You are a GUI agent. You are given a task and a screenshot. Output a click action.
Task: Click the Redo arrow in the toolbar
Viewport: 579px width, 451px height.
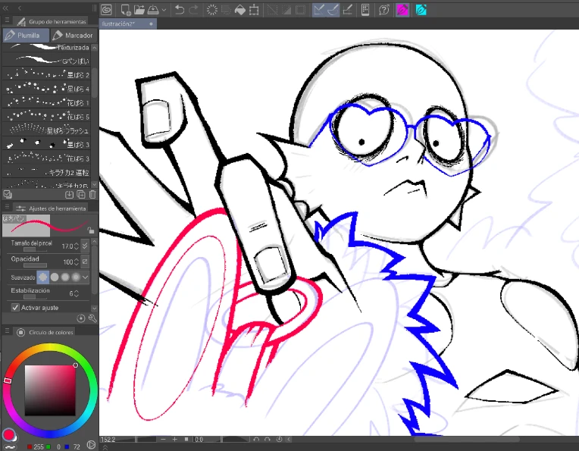coord(193,10)
